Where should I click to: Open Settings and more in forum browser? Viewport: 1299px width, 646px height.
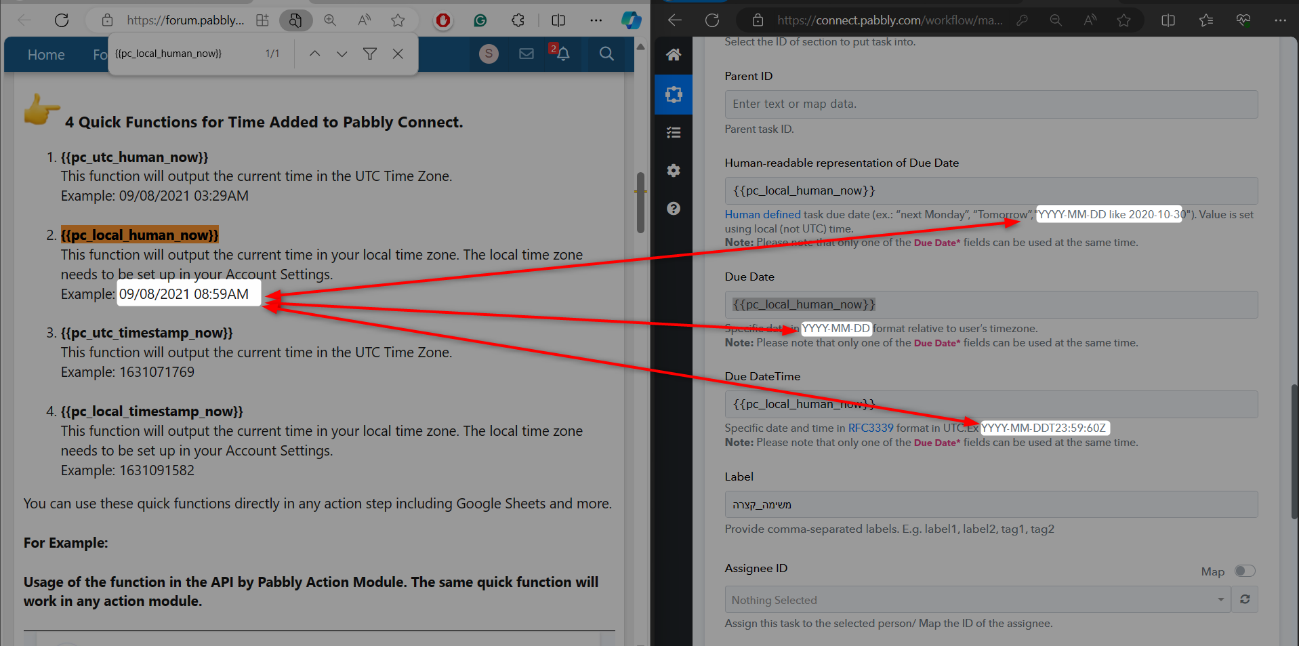pos(596,20)
